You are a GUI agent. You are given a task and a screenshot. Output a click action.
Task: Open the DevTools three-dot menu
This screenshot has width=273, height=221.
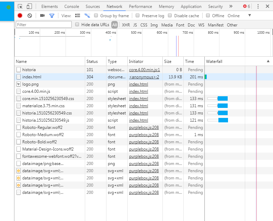point(258,6)
